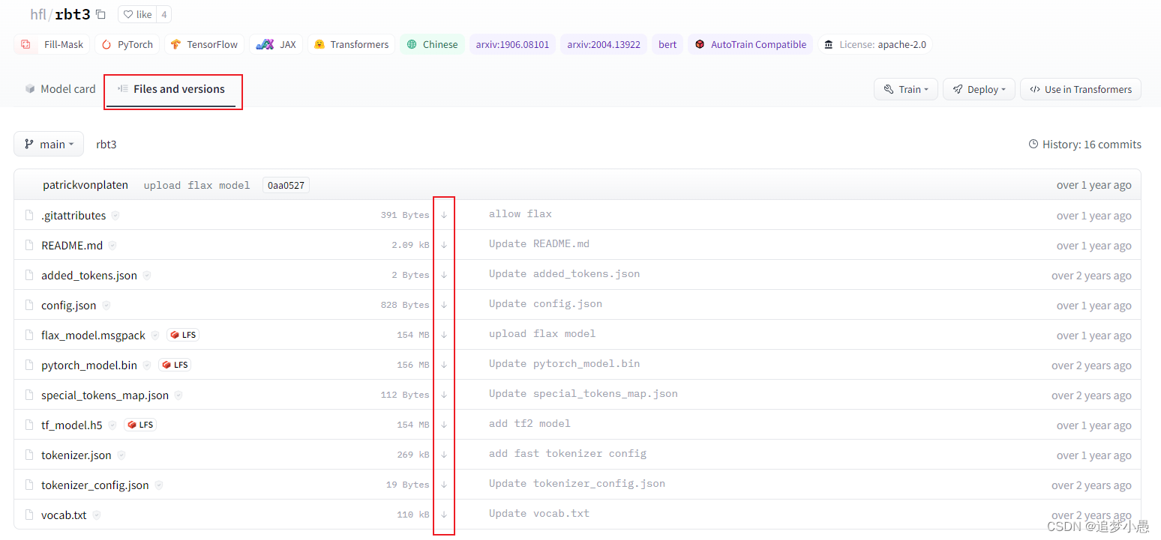Image resolution: width=1161 pixels, height=540 pixels.
Task: Open the Transformers library tag
Action: (x=350, y=44)
